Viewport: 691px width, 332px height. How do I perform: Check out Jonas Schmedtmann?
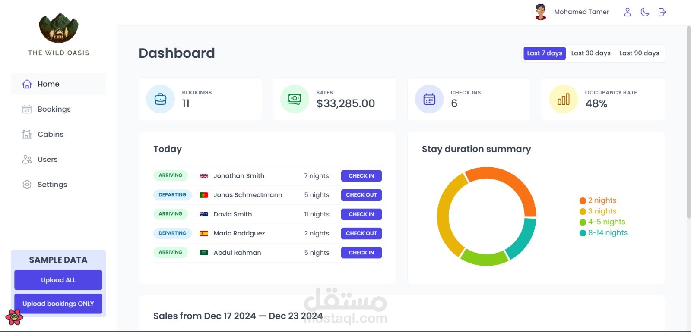361,195
